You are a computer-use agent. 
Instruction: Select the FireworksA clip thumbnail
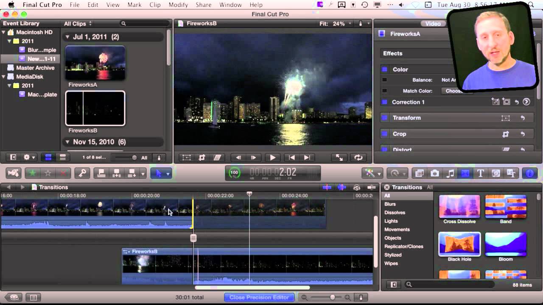tap(95, 63)
